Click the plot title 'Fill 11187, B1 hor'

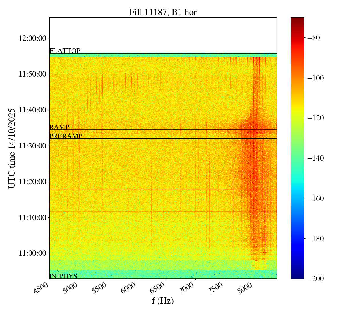coord(163,12)
